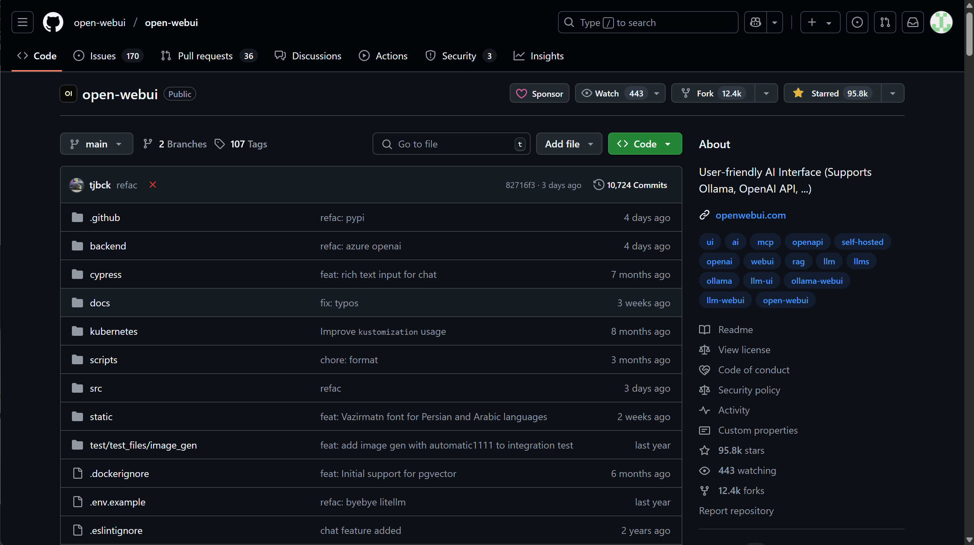Open the Create new plus dropdown
This screenshot has width=974, height=545.
820,22
